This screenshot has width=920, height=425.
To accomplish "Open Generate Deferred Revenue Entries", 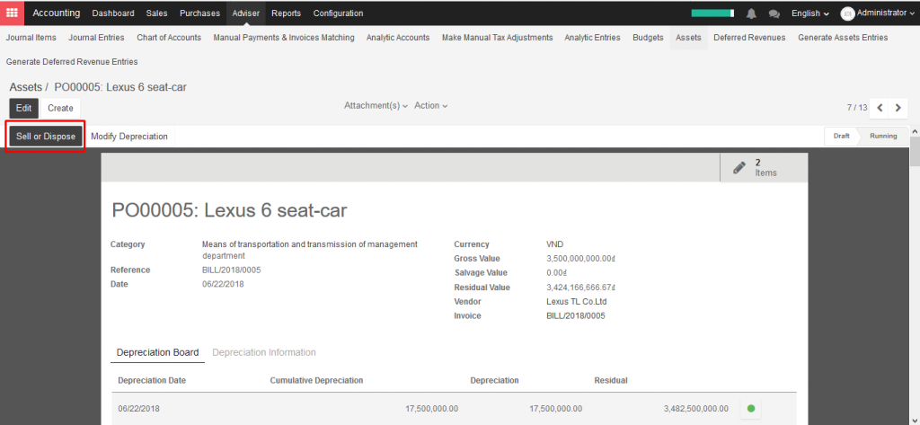I will tap(72, 62).
